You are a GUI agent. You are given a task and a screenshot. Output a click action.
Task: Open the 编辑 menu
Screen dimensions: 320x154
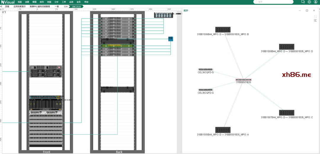click(x=34, y=2)
